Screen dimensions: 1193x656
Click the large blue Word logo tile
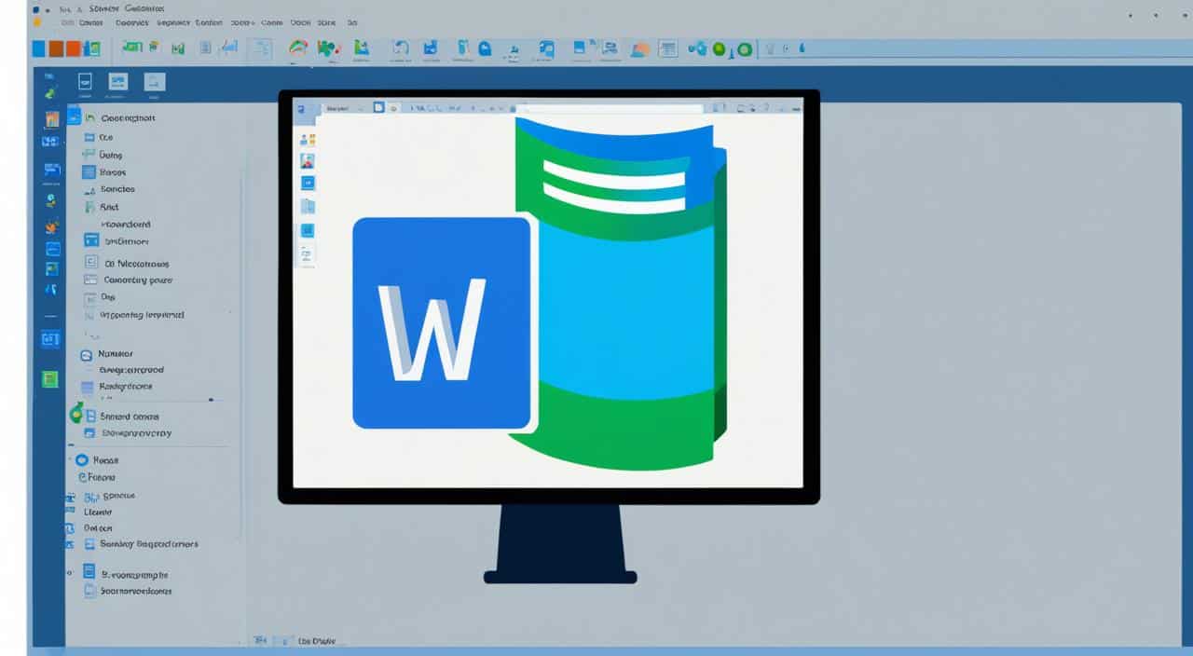[x=441, y=322]
